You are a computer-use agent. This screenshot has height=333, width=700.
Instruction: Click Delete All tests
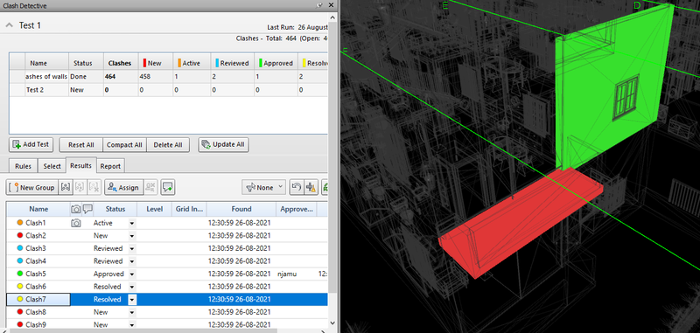[x=168, y=144]
